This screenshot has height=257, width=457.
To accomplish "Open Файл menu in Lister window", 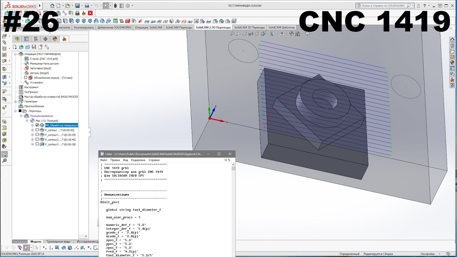I will click(104, 160).
